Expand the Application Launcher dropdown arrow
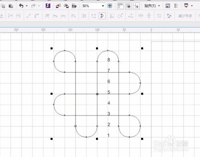This screenshot has height=157, width=200. click(x=192, y=6)
